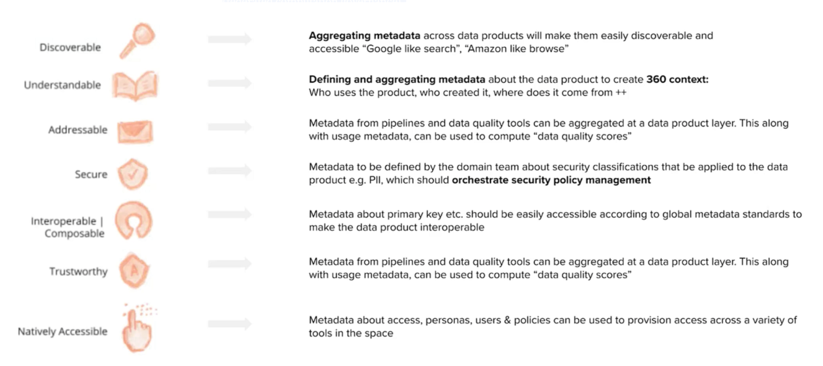Click the bold '360 context:' text
The image size is (823, 366).
pyautogui.click(x=677, y=80)
